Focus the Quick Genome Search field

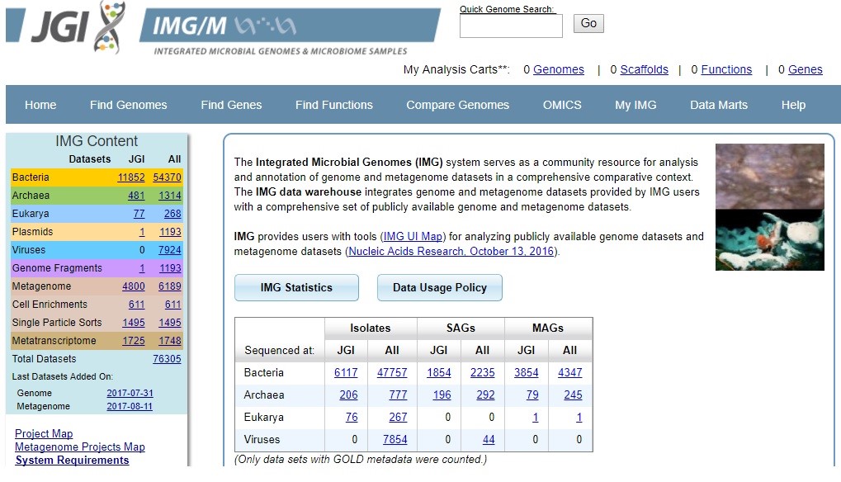[x=511, y=26]
